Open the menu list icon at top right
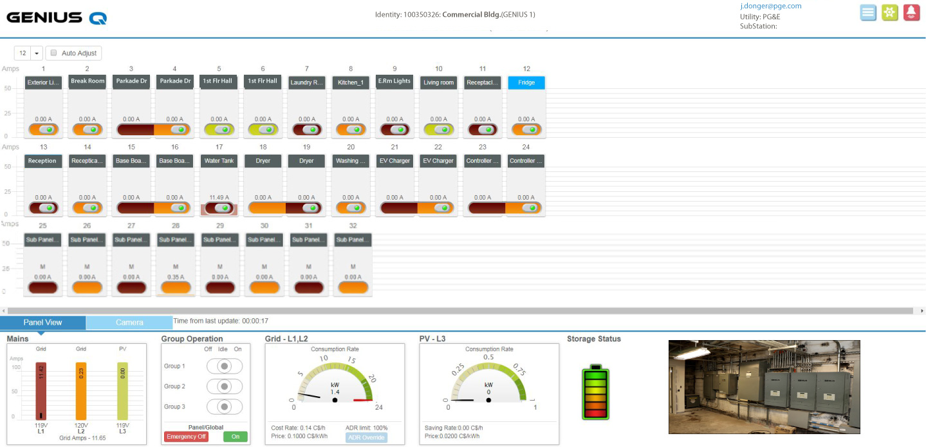926x447 pixels. point(867,12)
